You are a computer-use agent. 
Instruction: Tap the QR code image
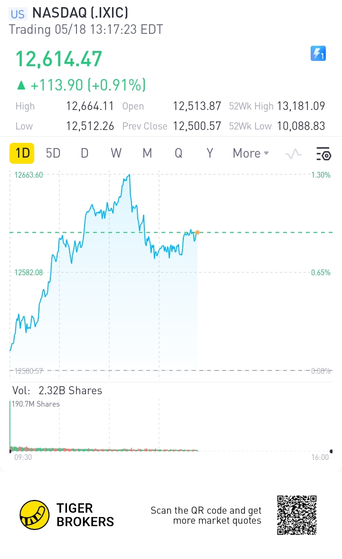point(297,515)
